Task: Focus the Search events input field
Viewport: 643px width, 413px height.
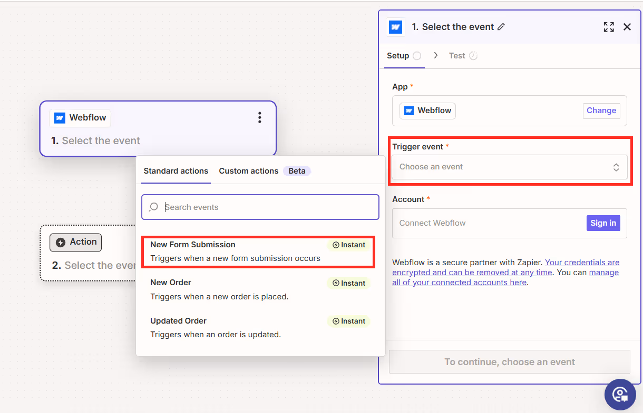Action: (260, 207)
